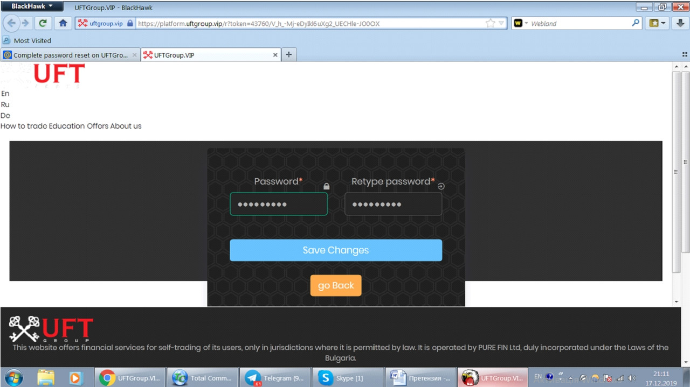Click the list all tabs icon

click(685, 54)
